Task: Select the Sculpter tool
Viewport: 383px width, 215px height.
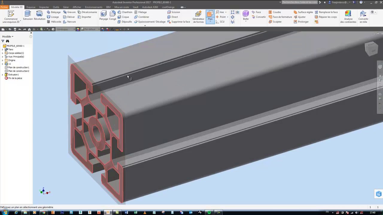Action: pos(275,22)
